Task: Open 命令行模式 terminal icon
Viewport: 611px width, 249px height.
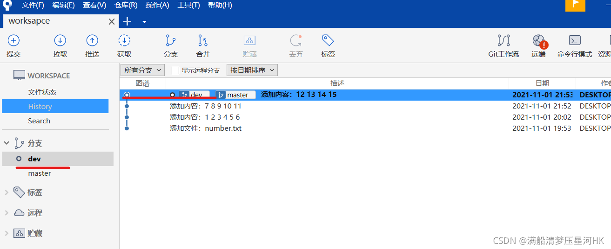Action: 575,40
